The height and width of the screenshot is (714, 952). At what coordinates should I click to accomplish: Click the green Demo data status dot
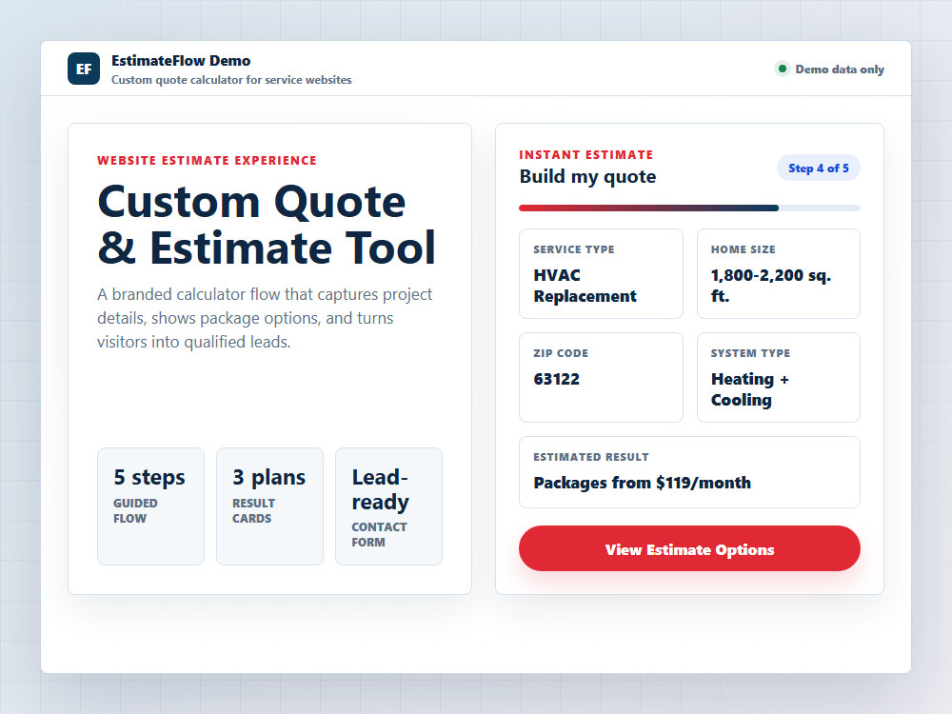click(x=783, y=69)
